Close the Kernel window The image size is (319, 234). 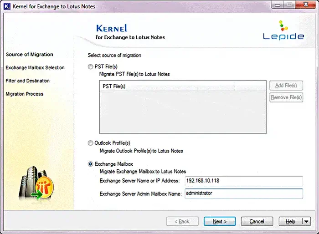click(x=306, y=5)
